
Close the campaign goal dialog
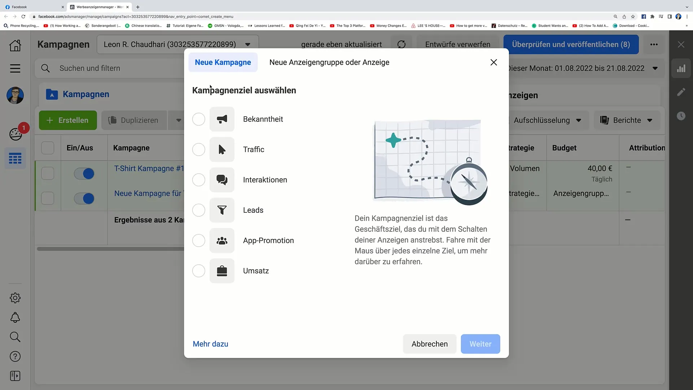pos(494,62)
